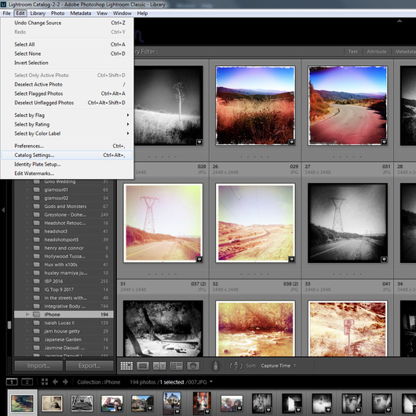Click the Export button
Screen dimensions: 416x416
(89, 366)
